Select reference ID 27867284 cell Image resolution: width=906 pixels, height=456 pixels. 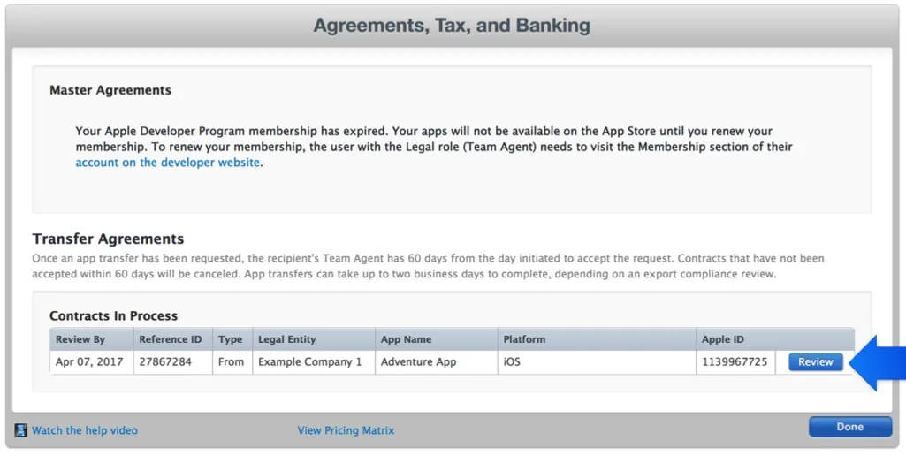point(172,362)
